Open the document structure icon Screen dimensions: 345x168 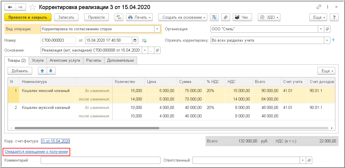click(x=215, y=17)
